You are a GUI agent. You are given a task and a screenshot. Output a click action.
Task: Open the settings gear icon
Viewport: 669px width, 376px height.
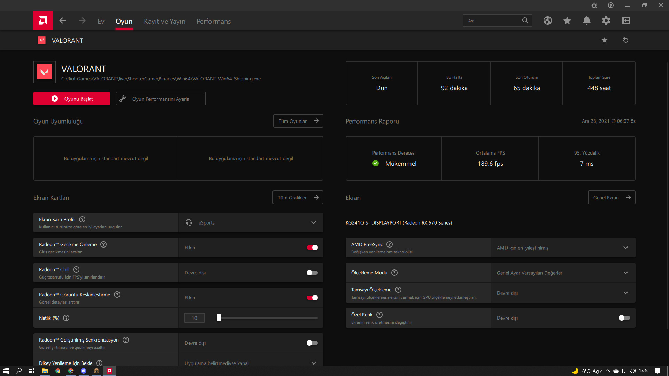(x=606, y=21)
